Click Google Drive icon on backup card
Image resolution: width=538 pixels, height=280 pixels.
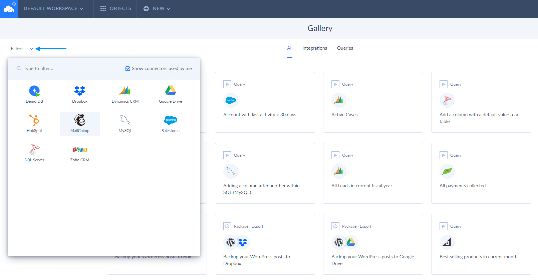pyautogui.click(x=351, y=242)
